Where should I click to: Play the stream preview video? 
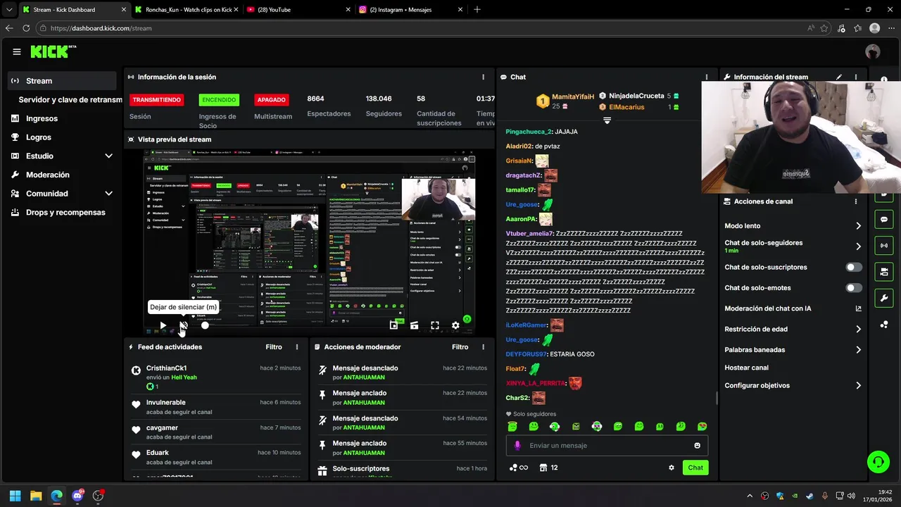click(x=163, y=325)
